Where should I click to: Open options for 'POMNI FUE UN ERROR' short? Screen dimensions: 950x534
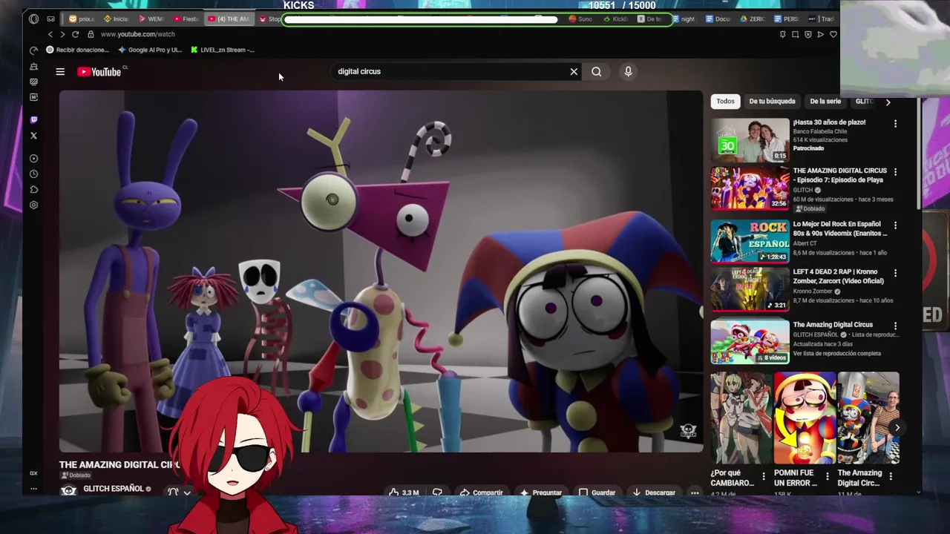[827, 476]
